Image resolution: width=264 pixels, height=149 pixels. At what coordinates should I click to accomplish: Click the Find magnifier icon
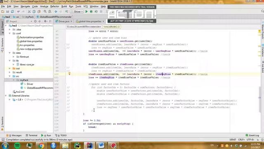point(45,12)
